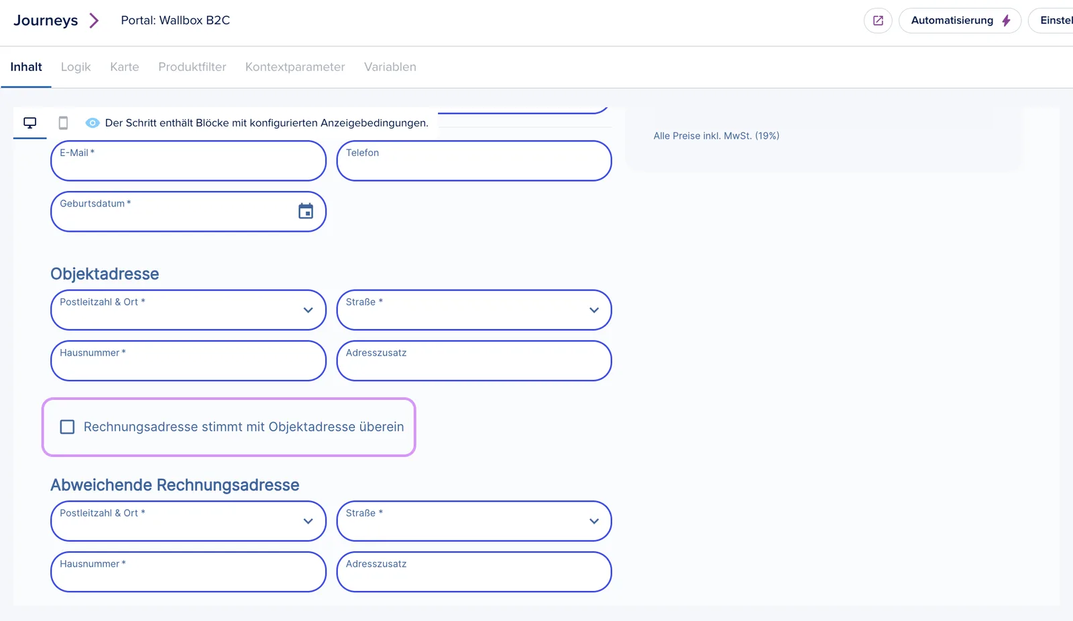Expand Objektadresse Straße dropdown
Viewport: 1073px width, 621px height.
pyautogui.click(x=594, y=310)
